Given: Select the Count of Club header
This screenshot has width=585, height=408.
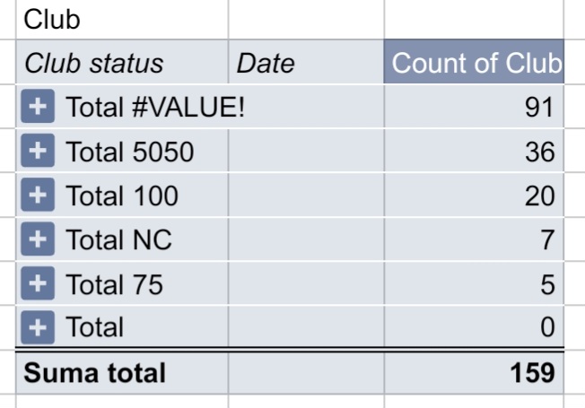Looking at the screenshot, I should 476,64.
